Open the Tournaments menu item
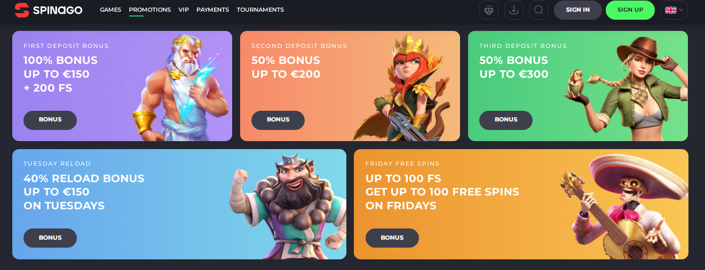The image size is (705, 270). pyautogui.click(x=260, y=10)
